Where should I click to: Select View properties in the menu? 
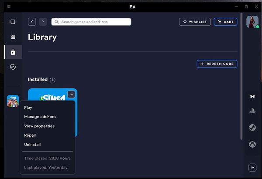39,126
